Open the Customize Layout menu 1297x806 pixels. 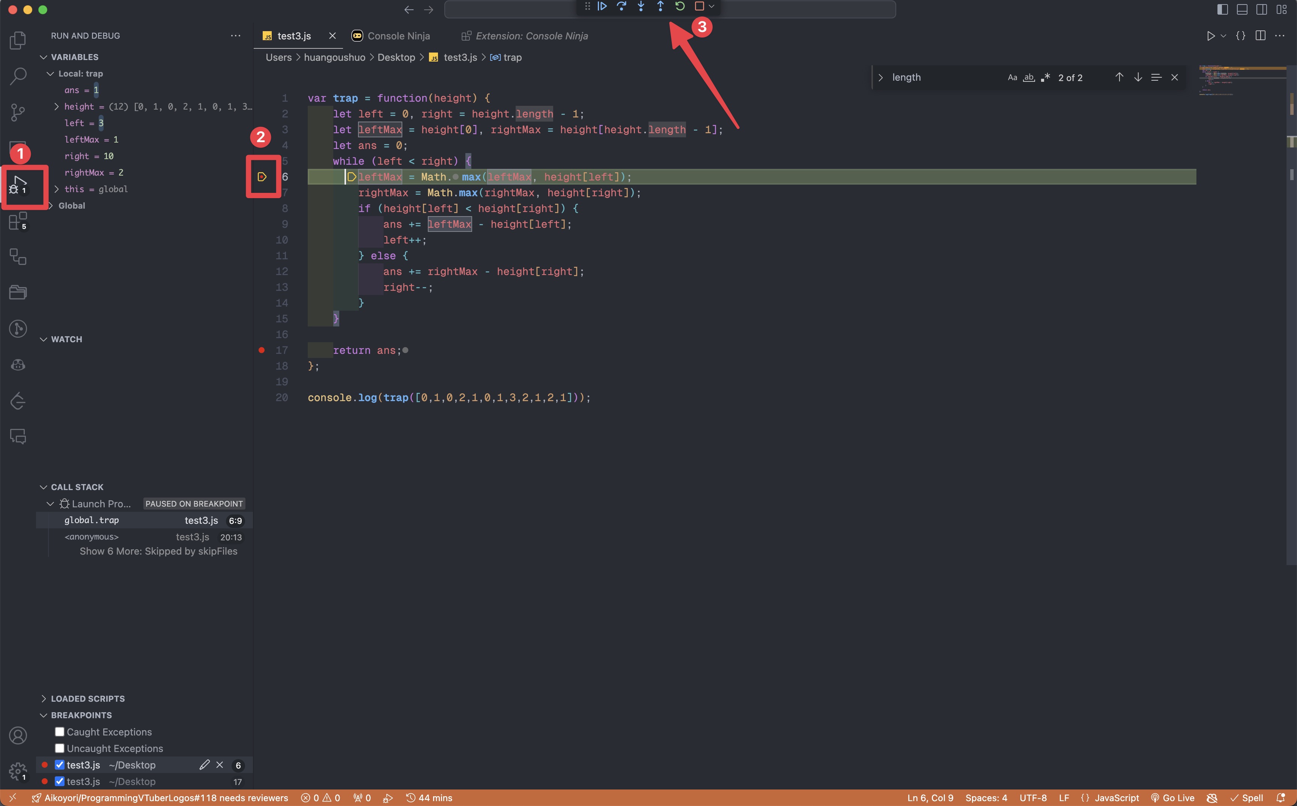click(x=1282, y=10)
